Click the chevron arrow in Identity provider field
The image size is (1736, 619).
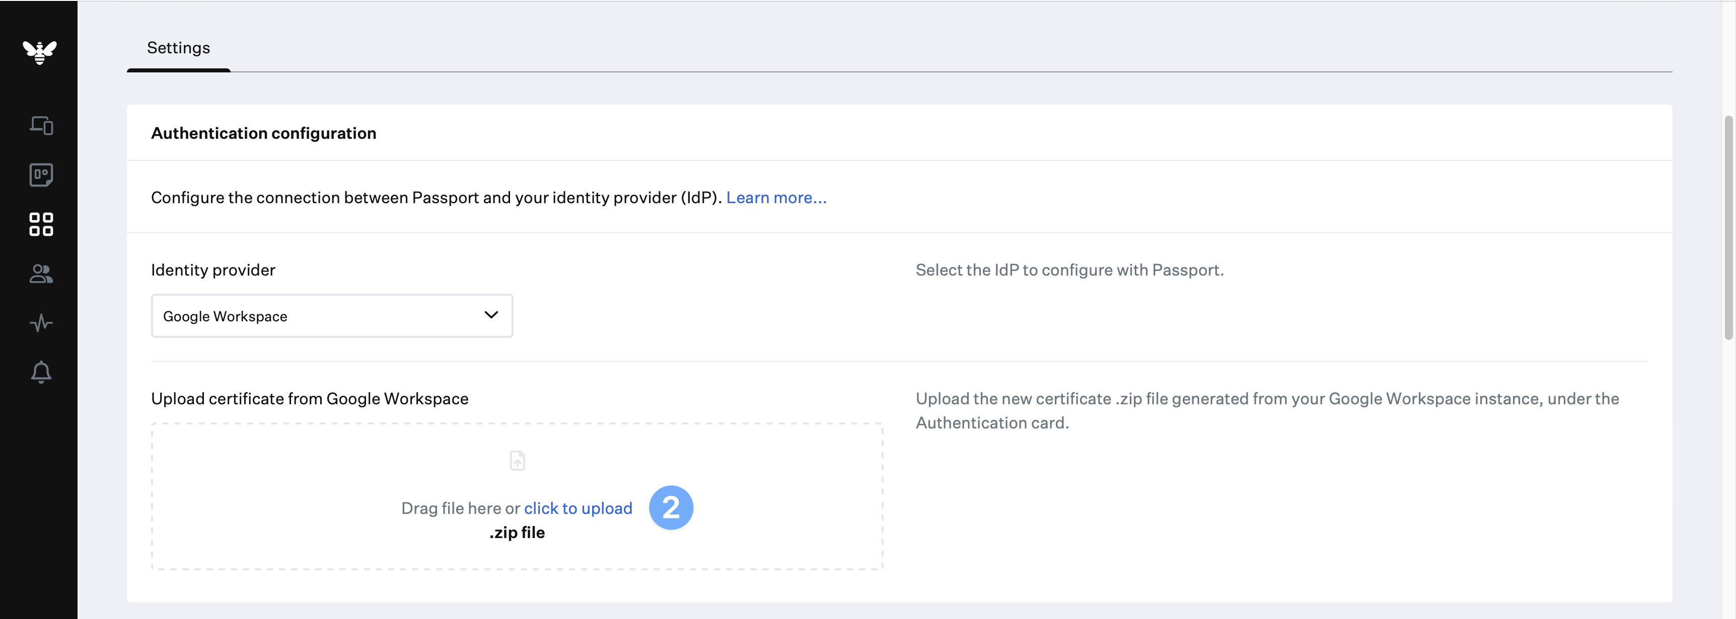tap(491, 315)
